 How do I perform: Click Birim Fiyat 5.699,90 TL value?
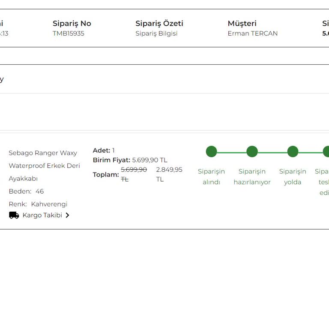pyautogui.click(x=150, y=160)
